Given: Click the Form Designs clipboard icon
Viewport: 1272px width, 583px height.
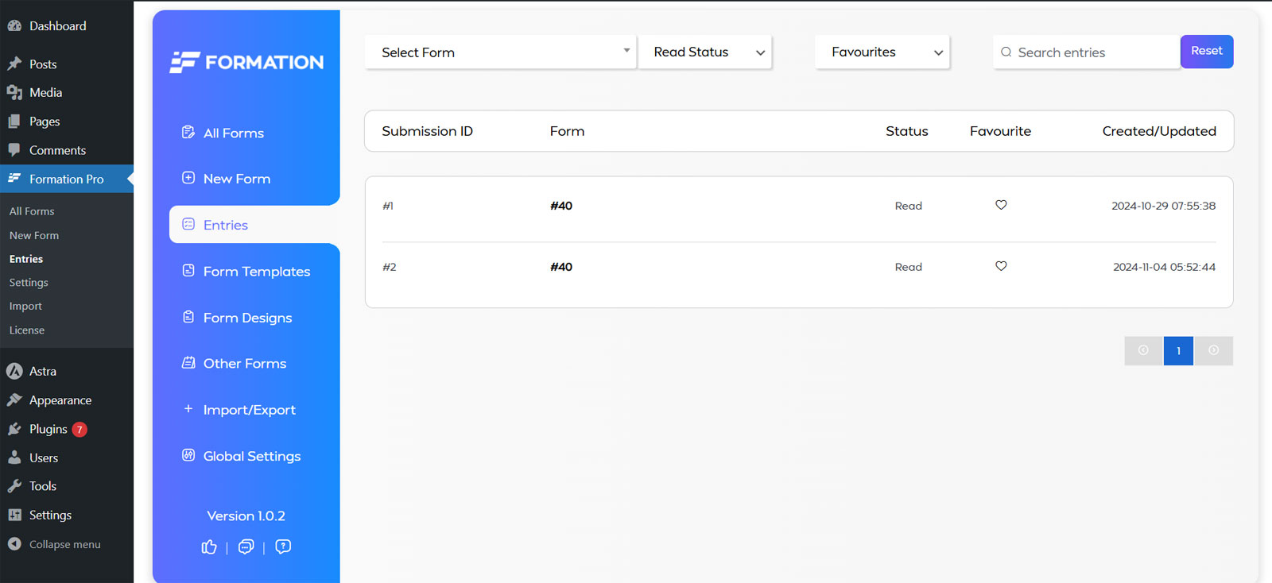Looking at the screenshot, I should (x=188, y=317).
